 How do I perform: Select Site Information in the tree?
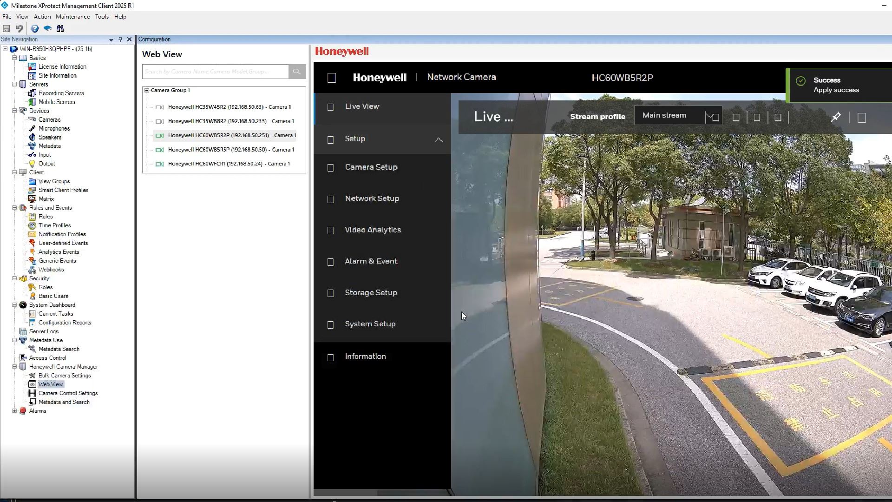(58, 75)
